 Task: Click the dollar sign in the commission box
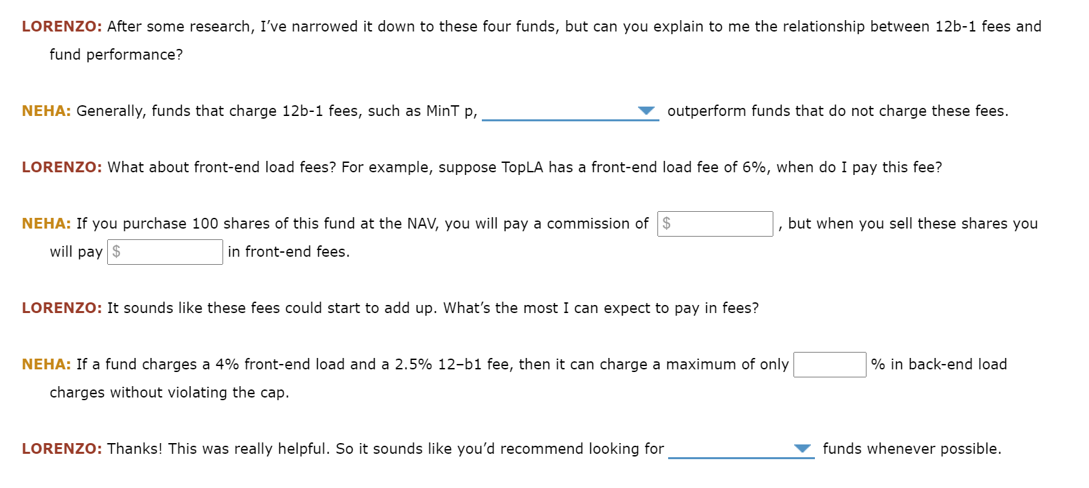tap(665, 223)
